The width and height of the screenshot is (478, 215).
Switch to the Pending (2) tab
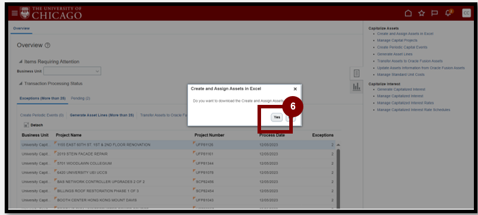[81, 98]
